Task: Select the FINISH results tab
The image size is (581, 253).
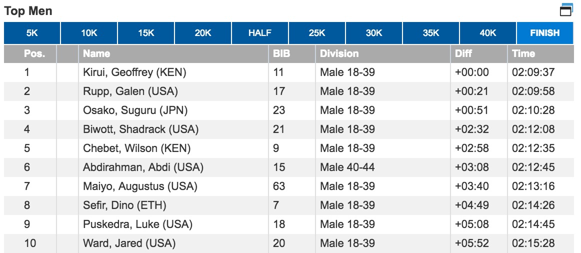Action: (545, 33)
